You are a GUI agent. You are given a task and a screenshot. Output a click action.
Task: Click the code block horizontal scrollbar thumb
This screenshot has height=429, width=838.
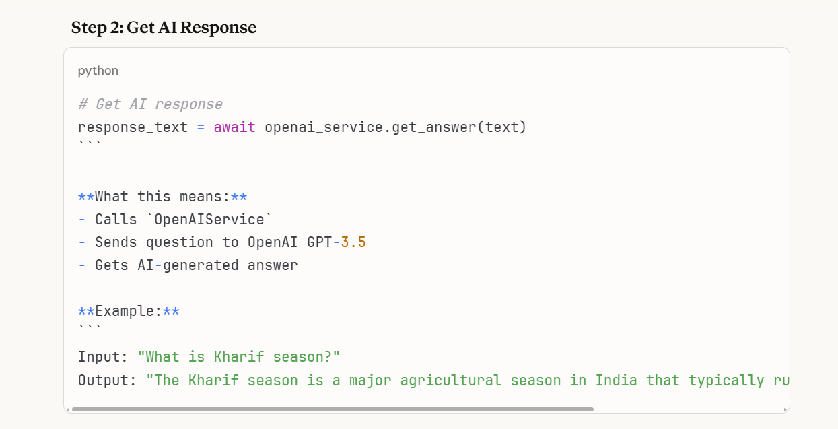coord(333,409)
